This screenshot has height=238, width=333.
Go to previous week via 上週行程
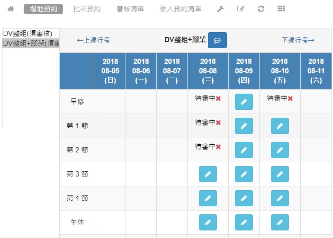[93, 40]
